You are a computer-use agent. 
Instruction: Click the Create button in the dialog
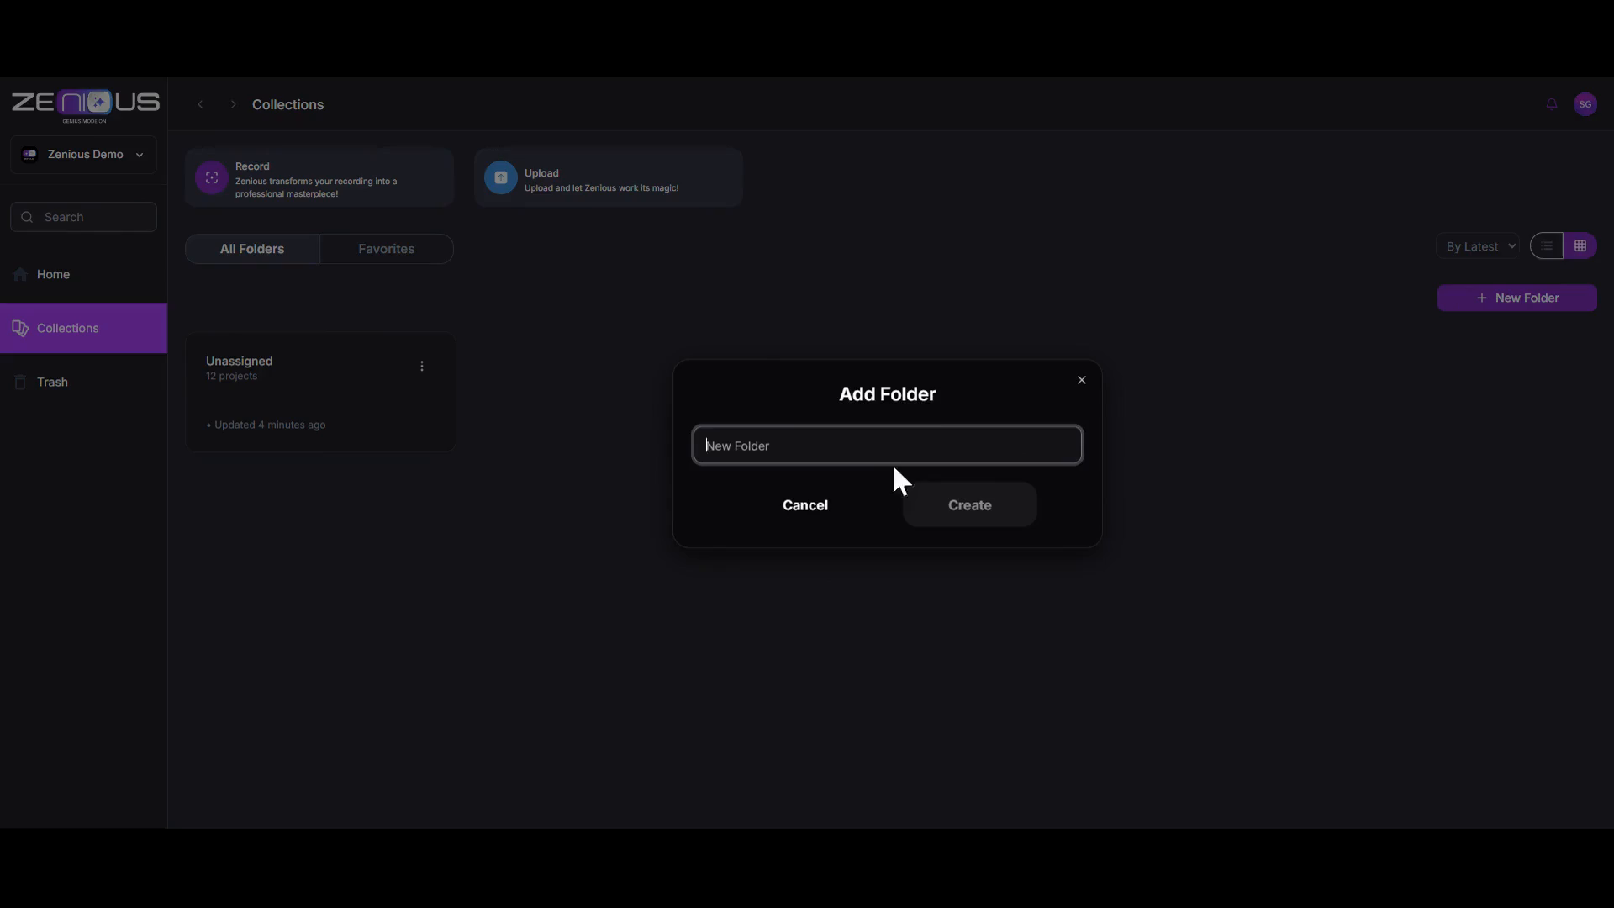pos(968,504)
